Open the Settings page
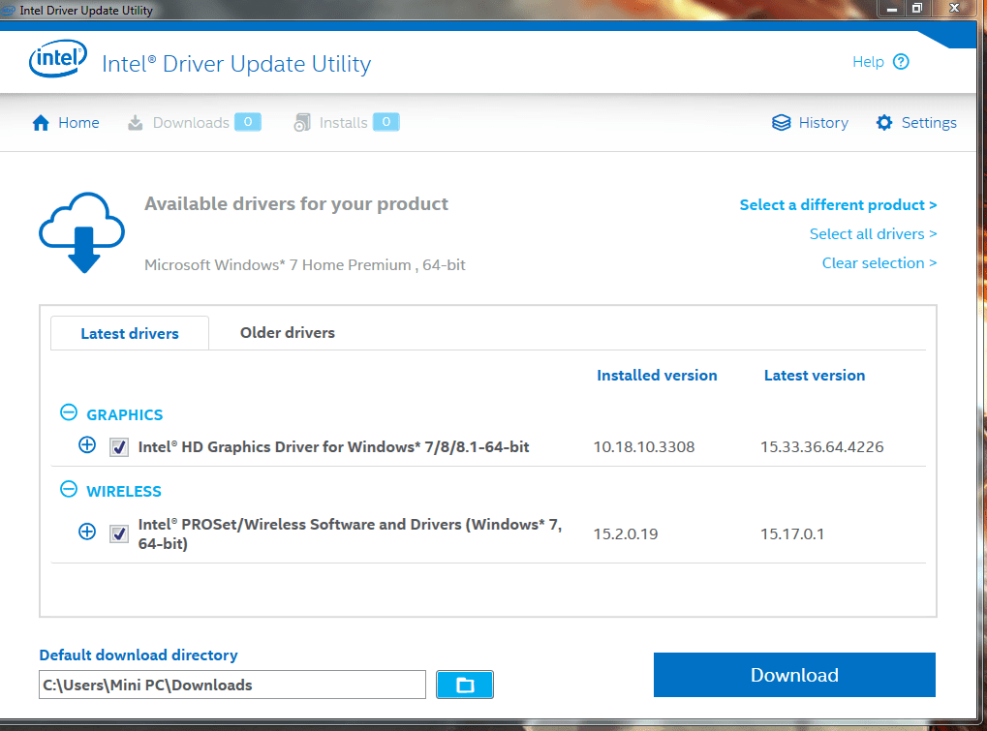 click(x=916, y=123)
